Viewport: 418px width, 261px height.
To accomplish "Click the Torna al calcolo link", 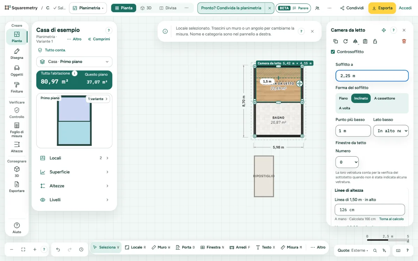I will [x=392, y=219].
